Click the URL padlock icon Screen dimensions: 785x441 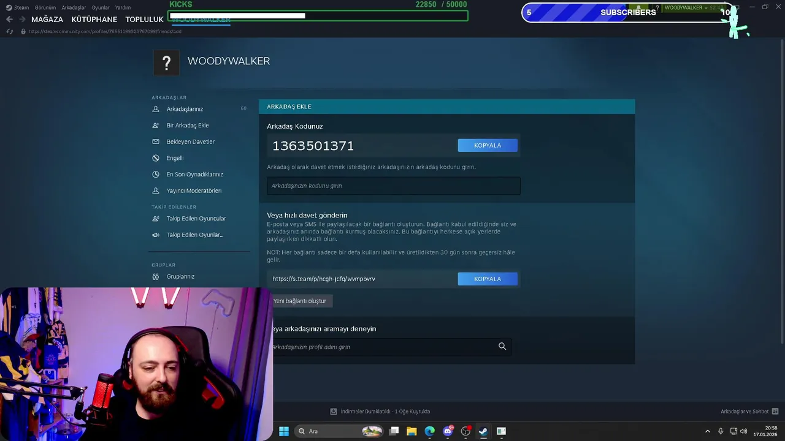coord(23,31)
